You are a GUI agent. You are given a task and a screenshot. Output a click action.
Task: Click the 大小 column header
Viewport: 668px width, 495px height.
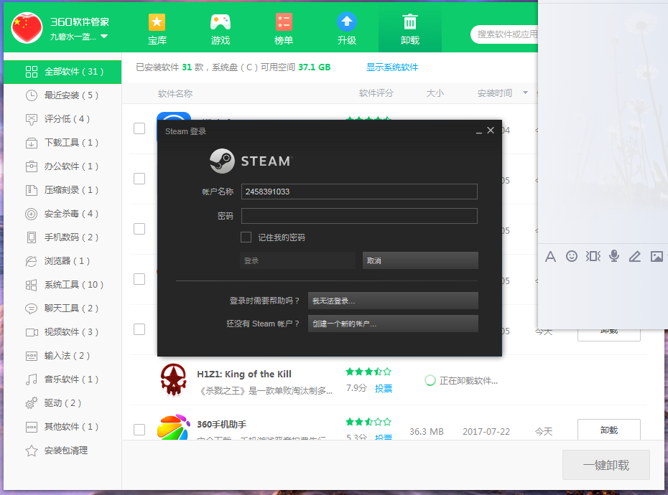435,93
